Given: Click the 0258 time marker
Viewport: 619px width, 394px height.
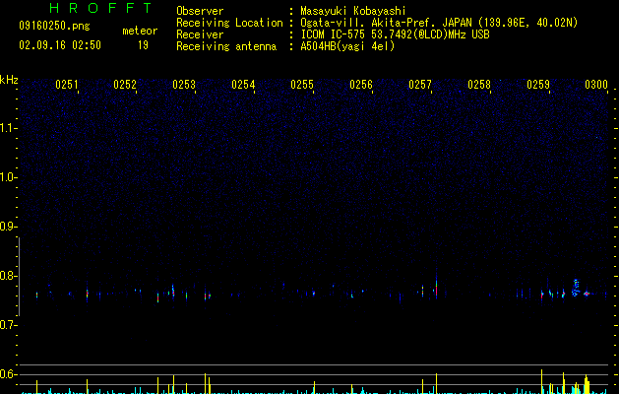Looking at the screenshot, I should point(479,85).
